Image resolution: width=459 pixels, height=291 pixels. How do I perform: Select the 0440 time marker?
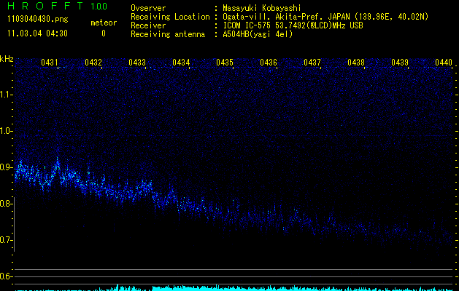click(444, 63)
